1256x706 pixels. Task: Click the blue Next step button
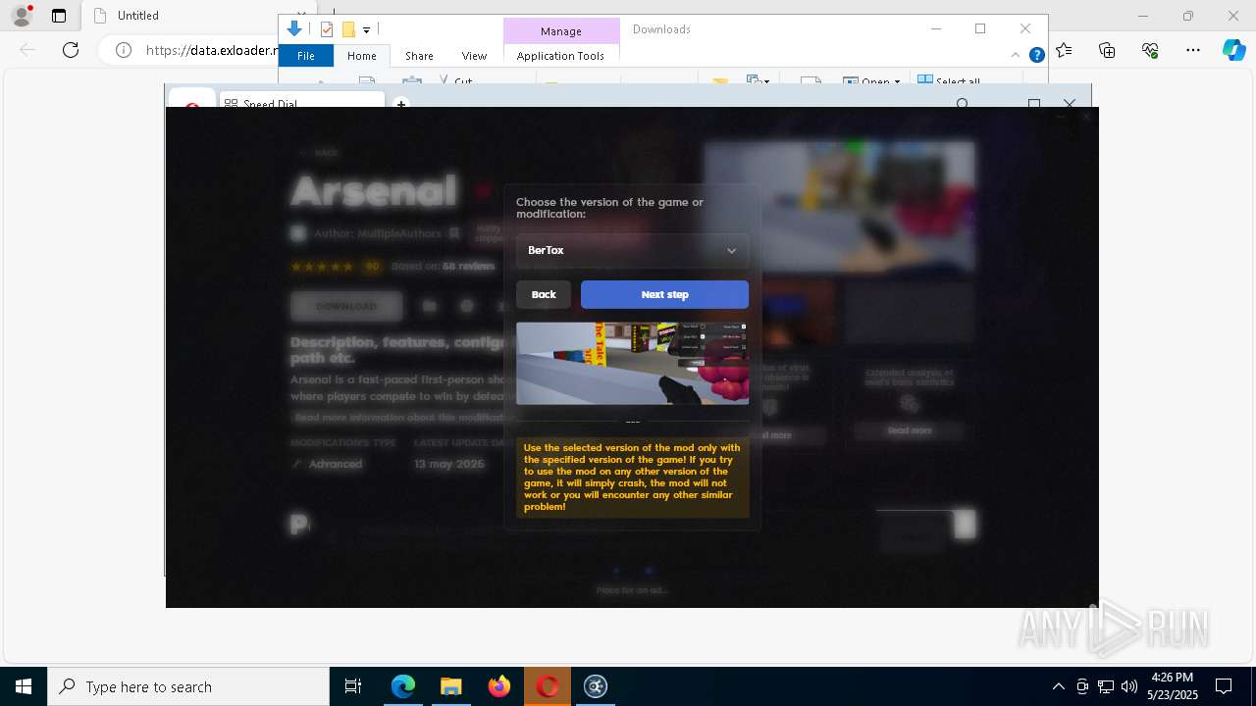[x=664, y=294]
